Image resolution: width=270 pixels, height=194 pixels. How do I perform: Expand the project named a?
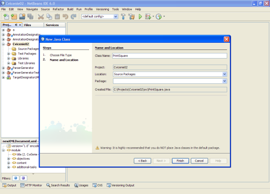pyautogui.click(x=3, y=30)
